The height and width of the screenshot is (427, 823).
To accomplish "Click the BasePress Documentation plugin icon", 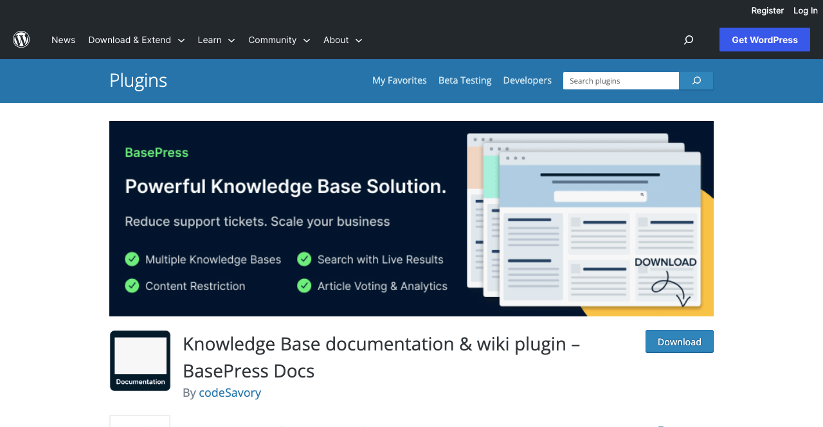I will (x=140, y=361).
